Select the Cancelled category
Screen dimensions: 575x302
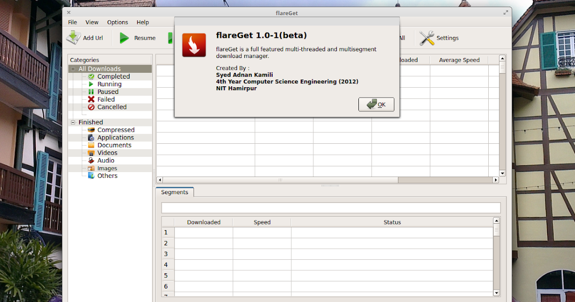coord(112,107)
